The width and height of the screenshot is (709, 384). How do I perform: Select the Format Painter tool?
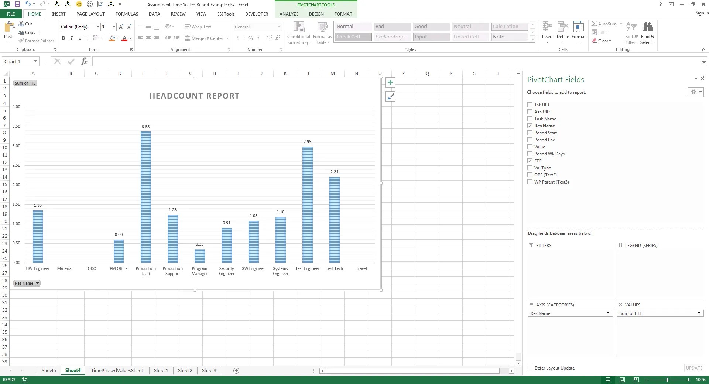36,41
